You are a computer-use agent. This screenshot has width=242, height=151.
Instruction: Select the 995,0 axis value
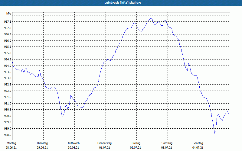click(8, 53)
